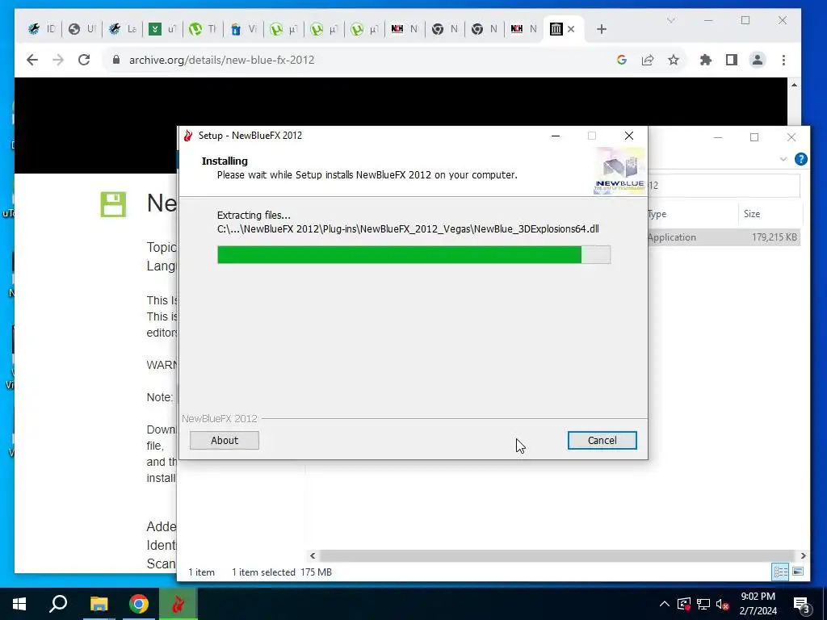Go forward in Chrome
Viewport: 827px width, 620px height.
point(58,60)
